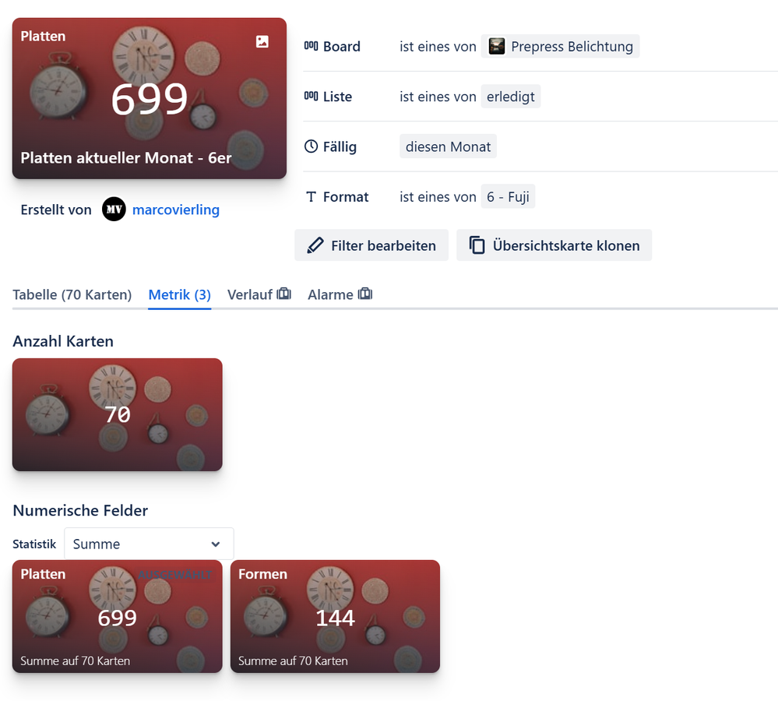This screenshot has width=778, height=701.
Task: Switch to Tabelle (70 Karten) tab
Action: point(72,294)
